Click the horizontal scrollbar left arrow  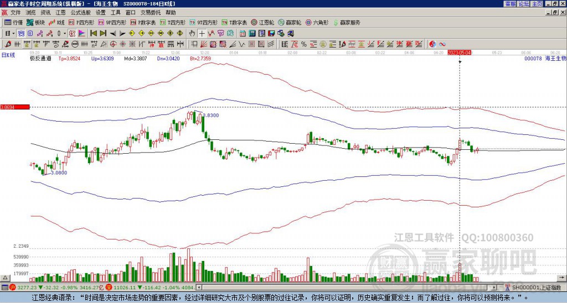coord(198,288)
